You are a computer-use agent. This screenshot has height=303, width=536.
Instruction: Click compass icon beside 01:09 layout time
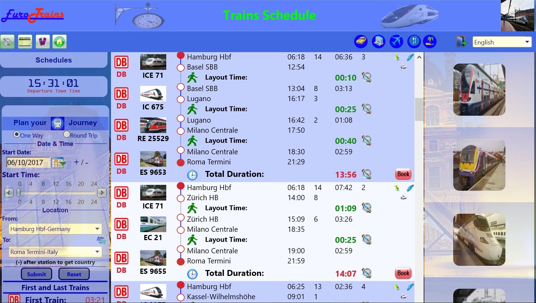pyautogui.click(x=367, y=207)
